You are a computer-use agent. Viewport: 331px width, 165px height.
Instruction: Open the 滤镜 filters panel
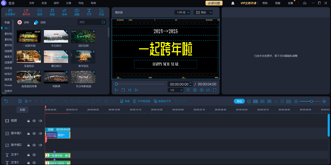point(77,12)
